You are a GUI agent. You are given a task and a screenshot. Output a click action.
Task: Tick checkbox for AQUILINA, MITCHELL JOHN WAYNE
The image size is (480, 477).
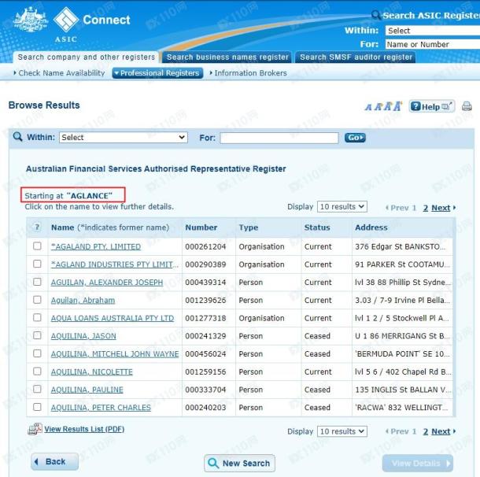coord(37,353)
